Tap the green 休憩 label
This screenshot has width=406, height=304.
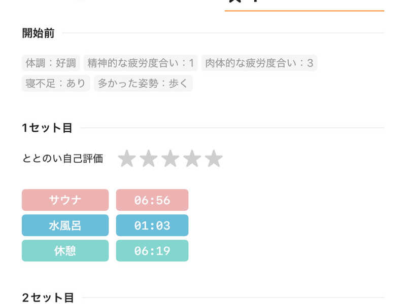(65, 251)
